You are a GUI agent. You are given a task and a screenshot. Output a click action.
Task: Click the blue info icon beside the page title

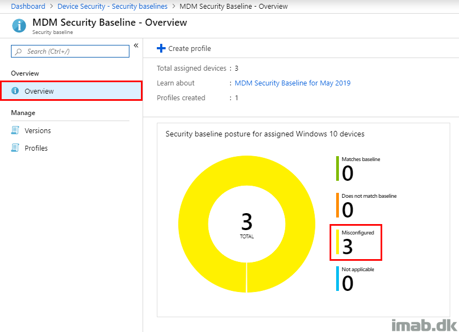point(19,26)
